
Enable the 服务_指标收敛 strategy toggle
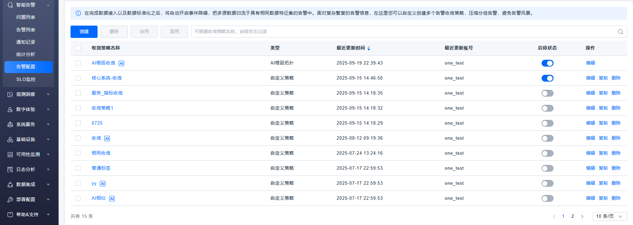(x=547, y=93)
